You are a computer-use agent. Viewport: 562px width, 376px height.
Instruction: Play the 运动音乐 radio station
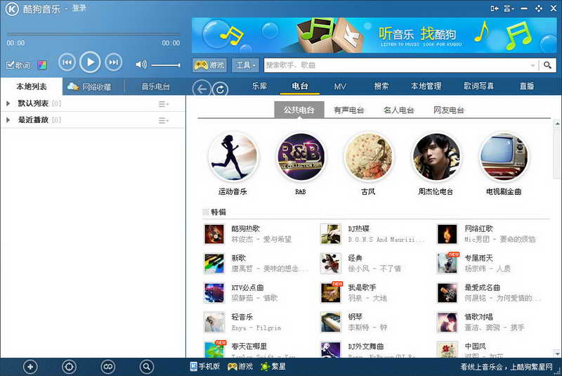[233, 157]
